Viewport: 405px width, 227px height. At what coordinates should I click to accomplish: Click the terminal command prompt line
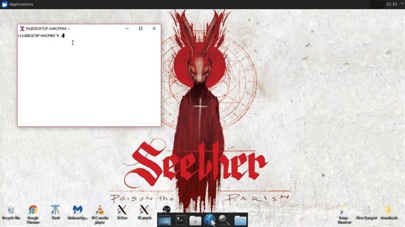[x=41, y=36]
